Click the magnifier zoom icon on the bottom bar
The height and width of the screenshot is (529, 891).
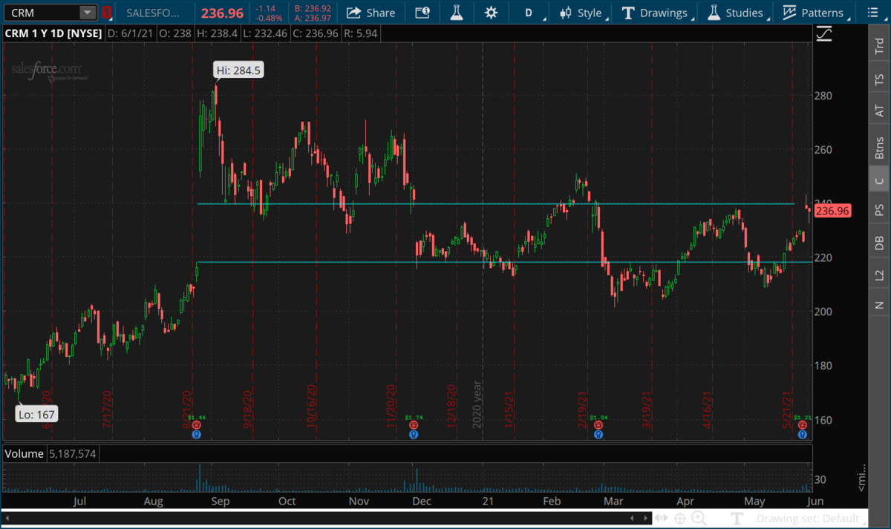click(700, 519)
